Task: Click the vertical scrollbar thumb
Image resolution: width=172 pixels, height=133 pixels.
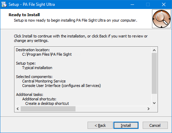Action: [154, 73]
